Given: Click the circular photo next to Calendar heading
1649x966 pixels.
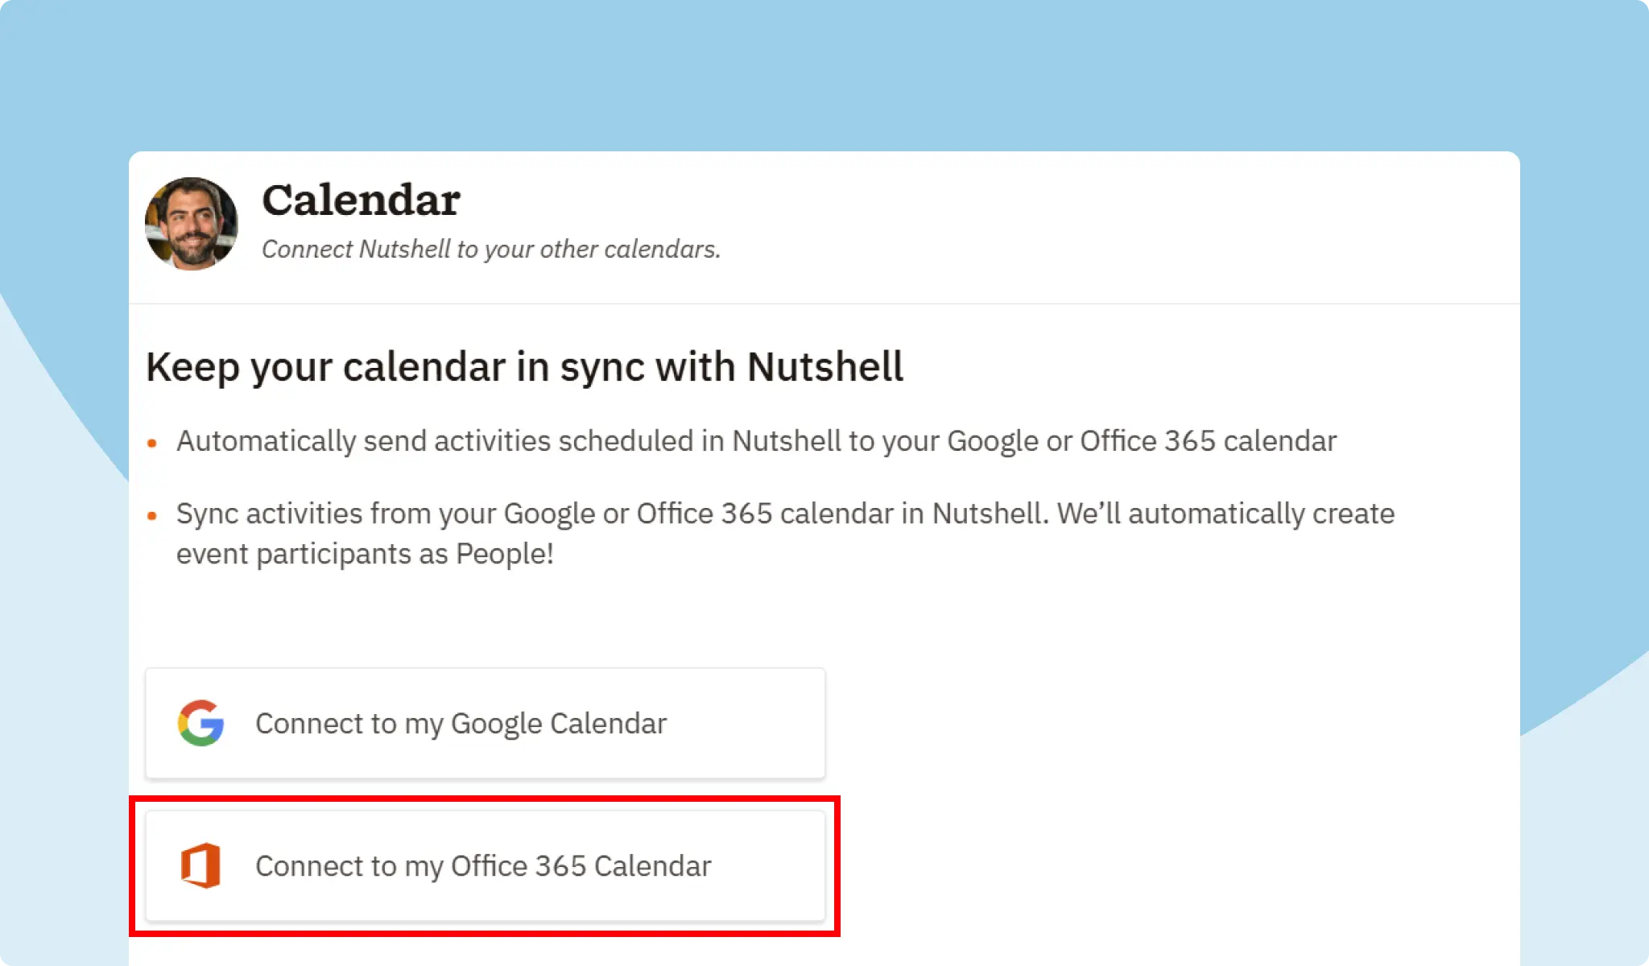Looking at the screenshot, I should [191, 224].
